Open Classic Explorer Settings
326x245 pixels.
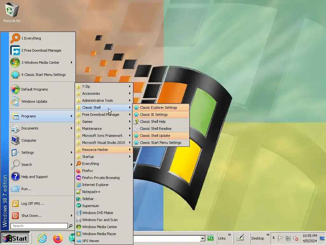(x=161, y=108)
